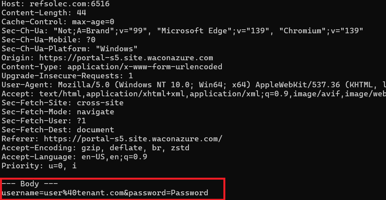Click the application/x-www-form-urlencoded content type

pyautogui.click(x=145, y=67)
